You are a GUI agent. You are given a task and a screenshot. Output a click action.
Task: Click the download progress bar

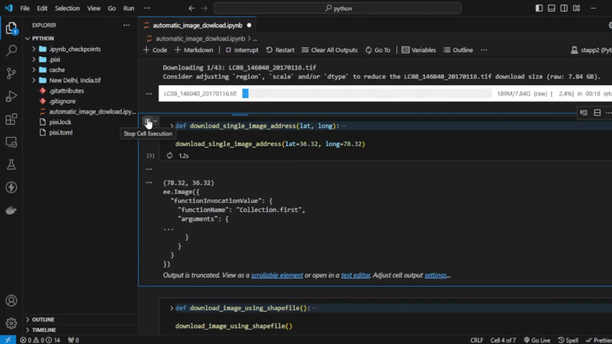point(367,93)
